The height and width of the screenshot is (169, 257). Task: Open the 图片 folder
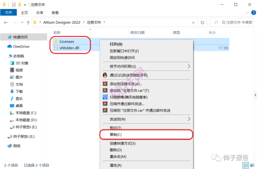16,77
